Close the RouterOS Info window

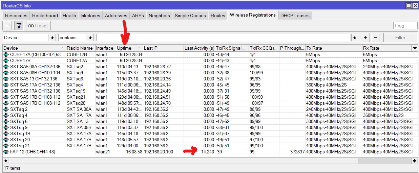tap(415, 6)
